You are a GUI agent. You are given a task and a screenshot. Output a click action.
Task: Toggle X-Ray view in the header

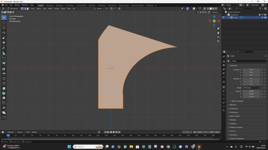coord(204,9)
